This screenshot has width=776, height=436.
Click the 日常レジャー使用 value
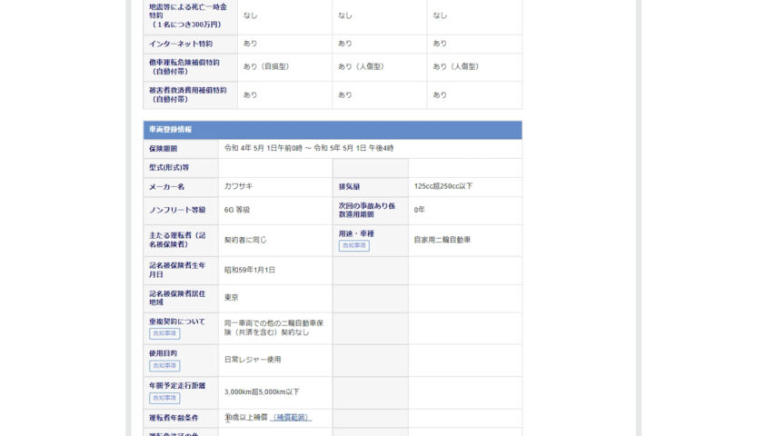(253, 360)
